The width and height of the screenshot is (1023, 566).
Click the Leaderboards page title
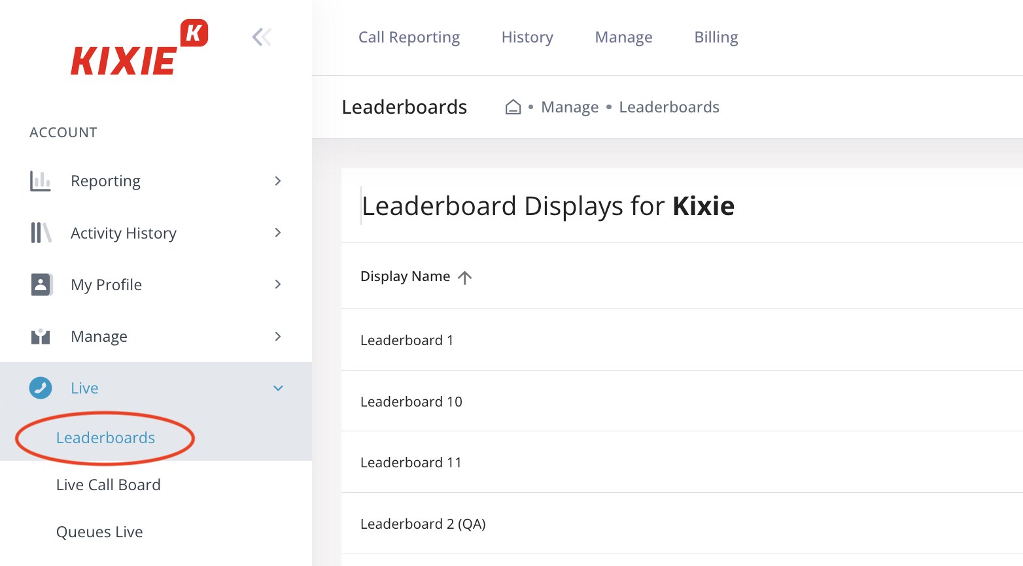coord(404,107)
